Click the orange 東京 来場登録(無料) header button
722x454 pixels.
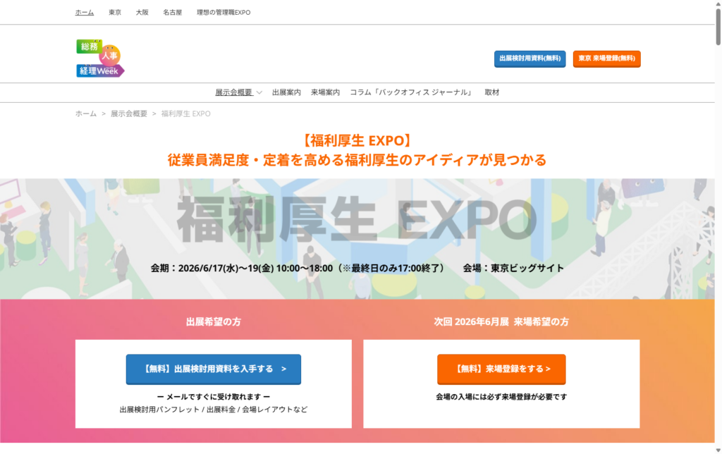(x=606, y=59)
